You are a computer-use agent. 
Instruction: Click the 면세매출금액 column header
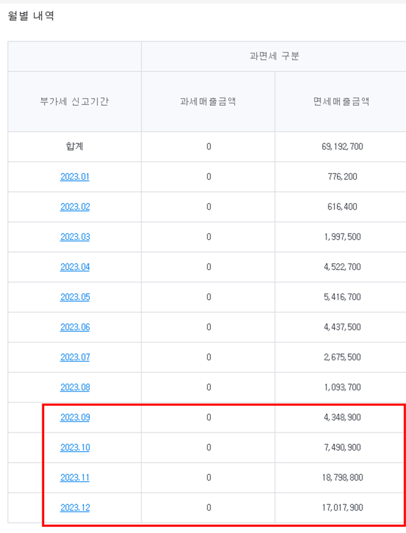tap(341, 101)
